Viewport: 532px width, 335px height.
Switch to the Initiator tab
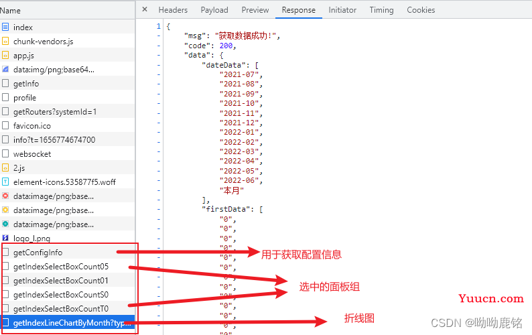click(x=342, y=10)
